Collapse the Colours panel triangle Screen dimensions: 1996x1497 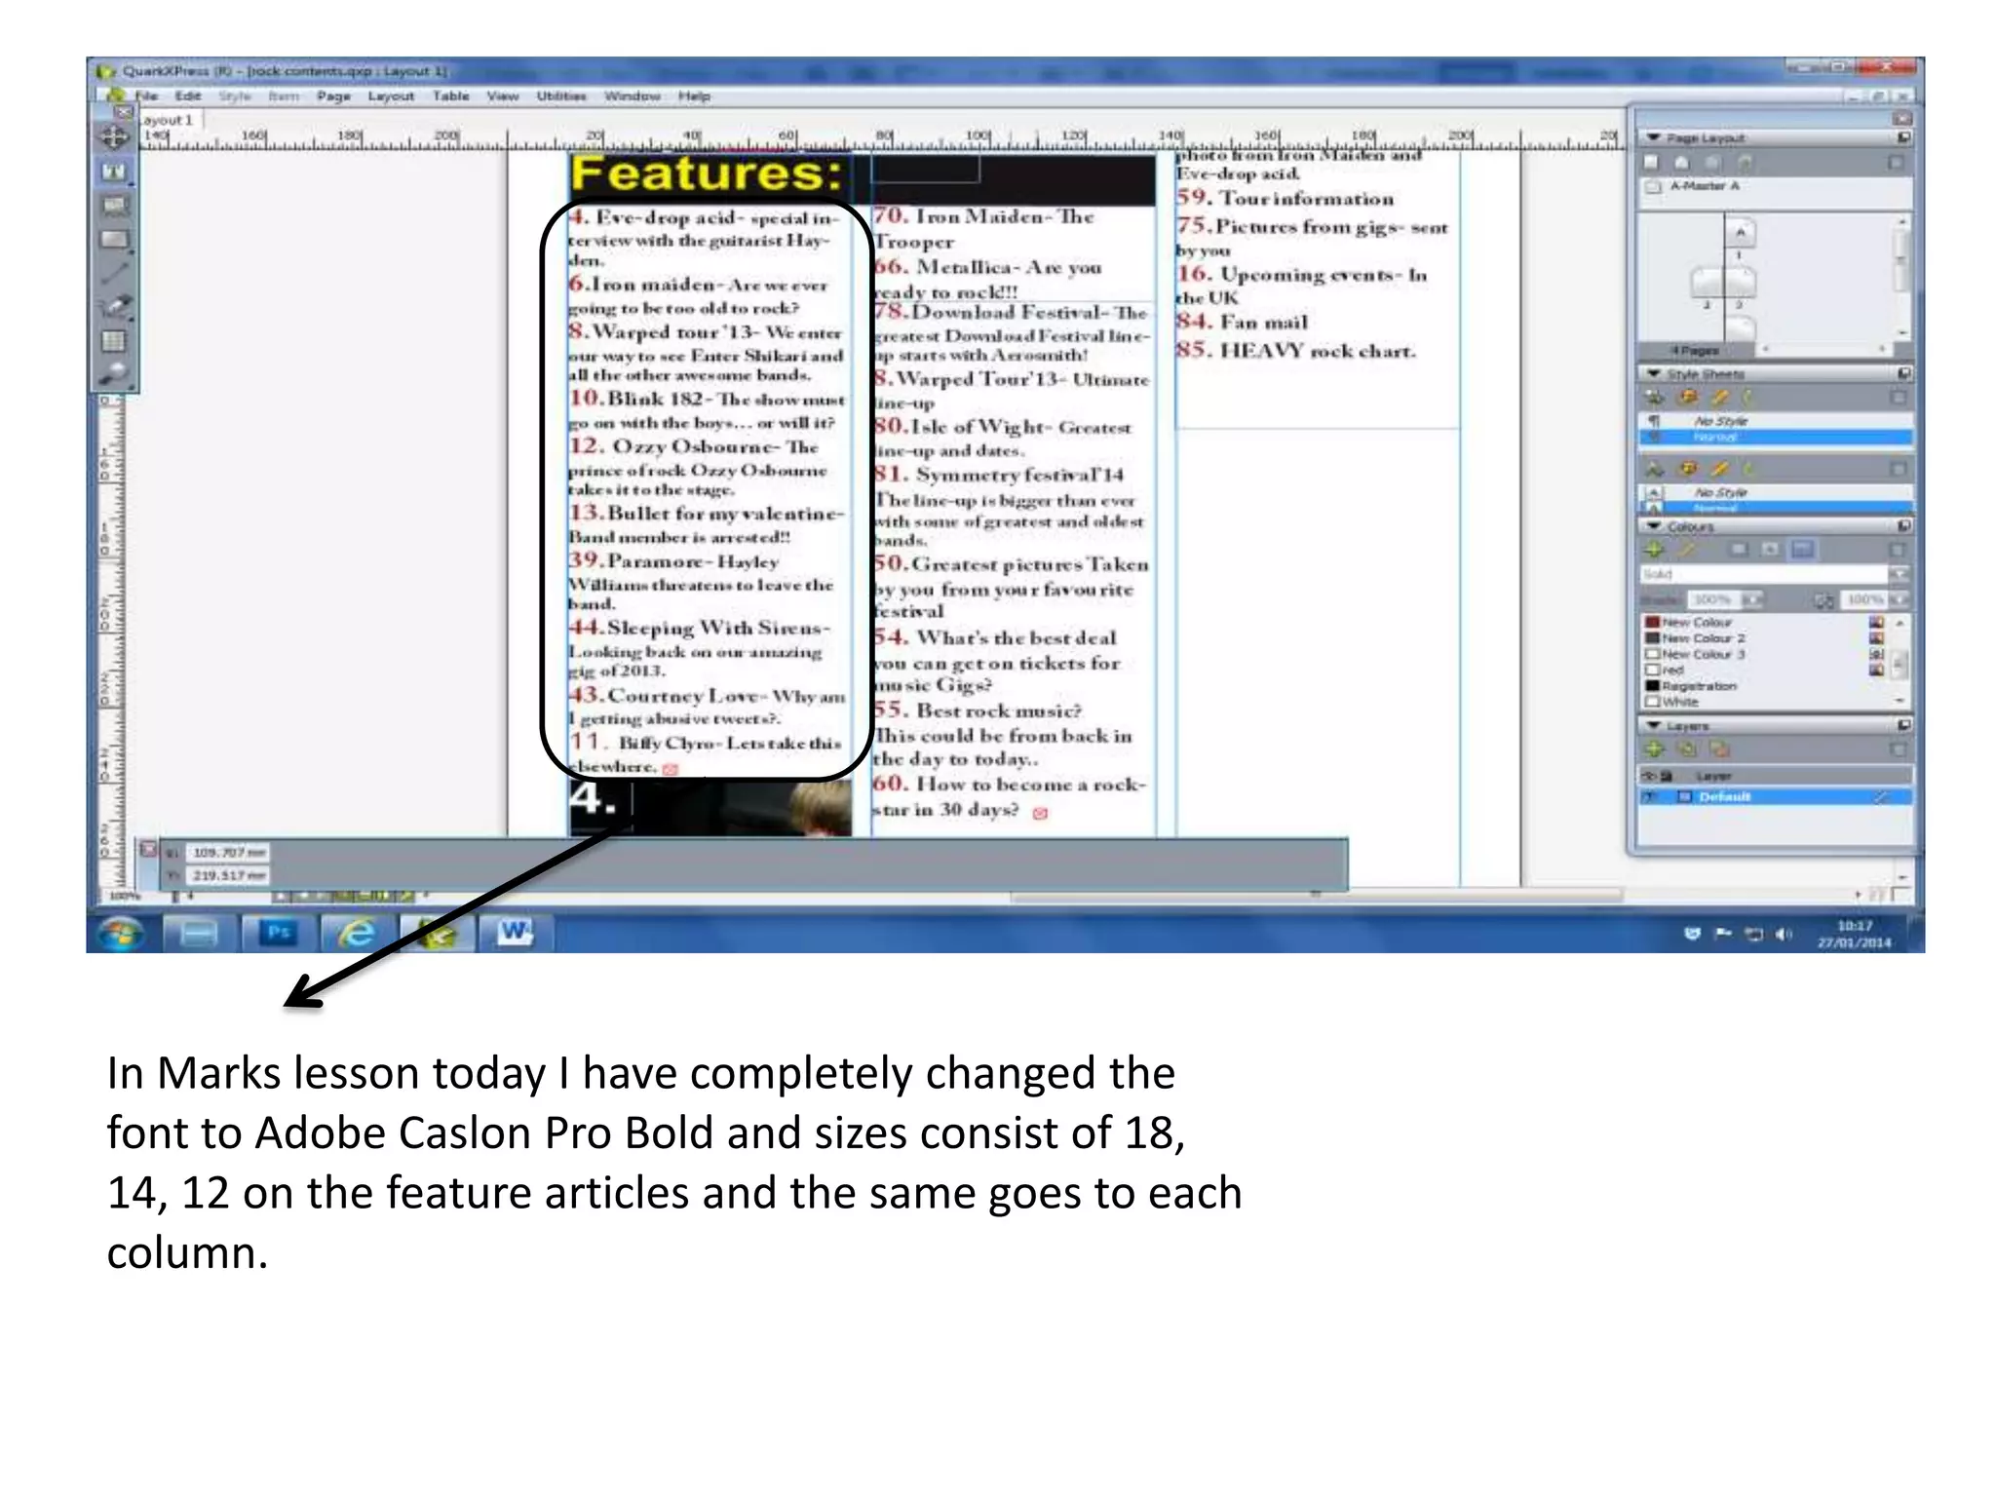[x=1654, y=526]
